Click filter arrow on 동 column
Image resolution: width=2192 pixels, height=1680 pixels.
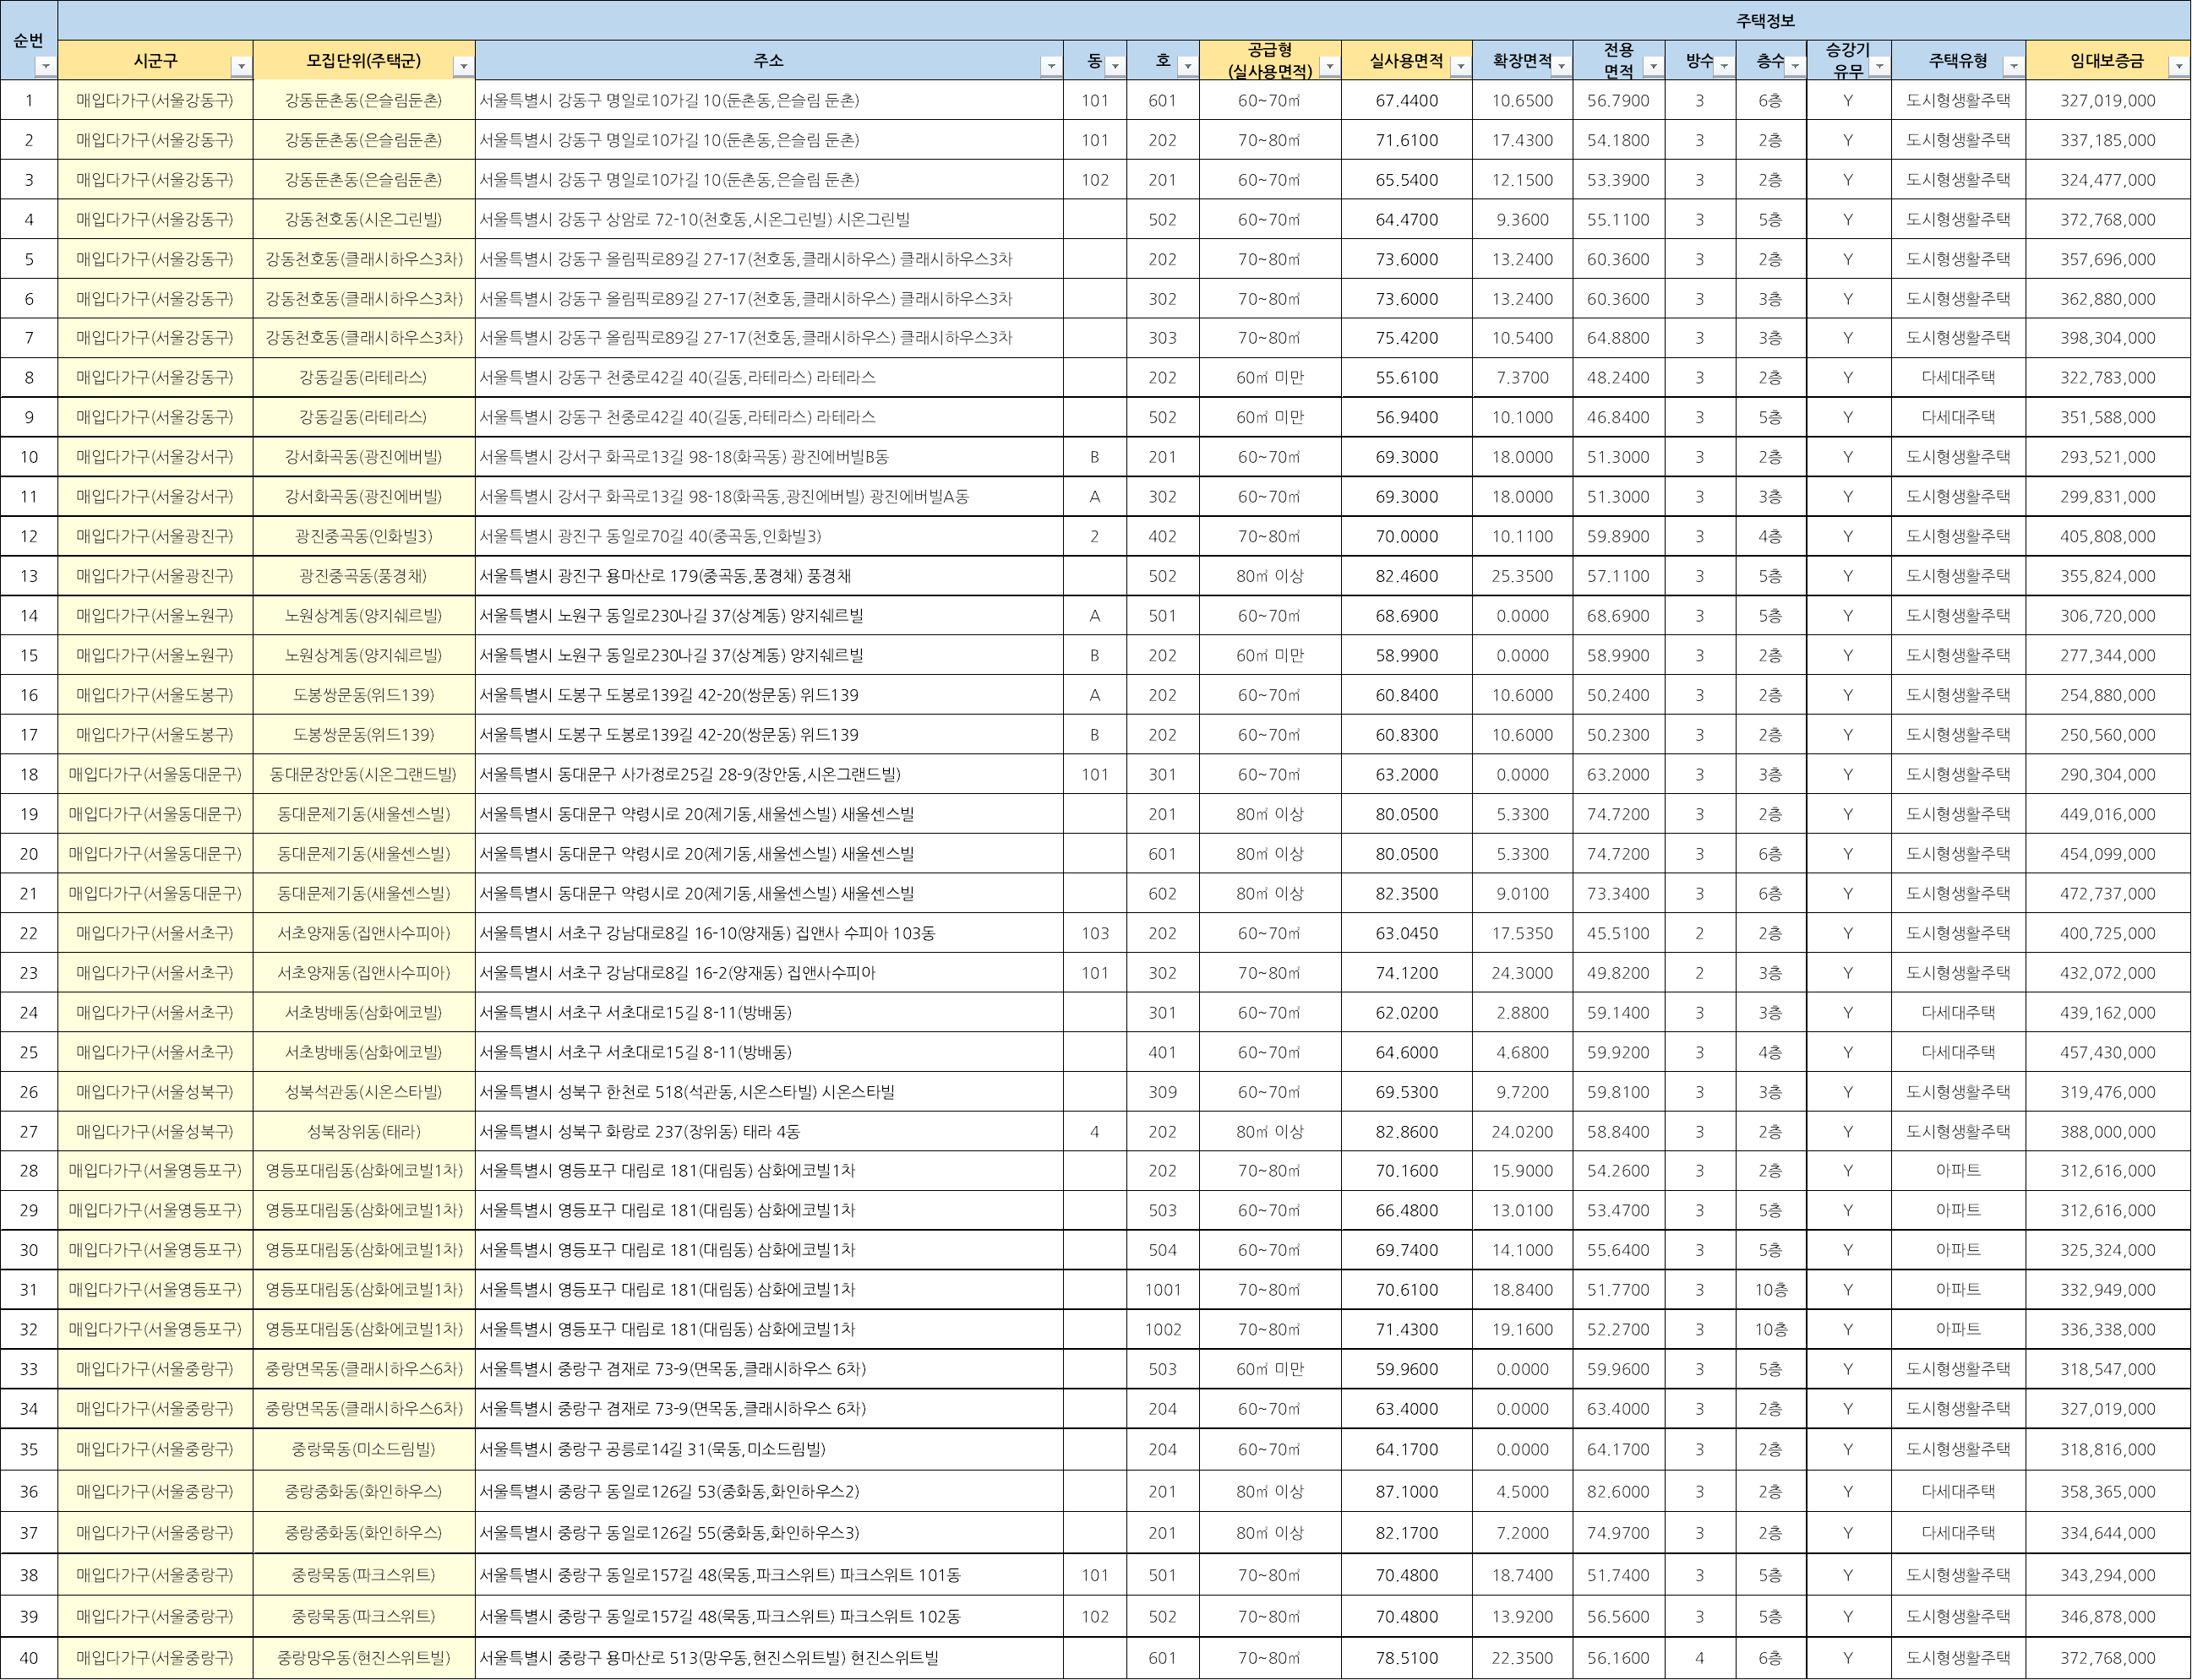tap(1115, 67)
